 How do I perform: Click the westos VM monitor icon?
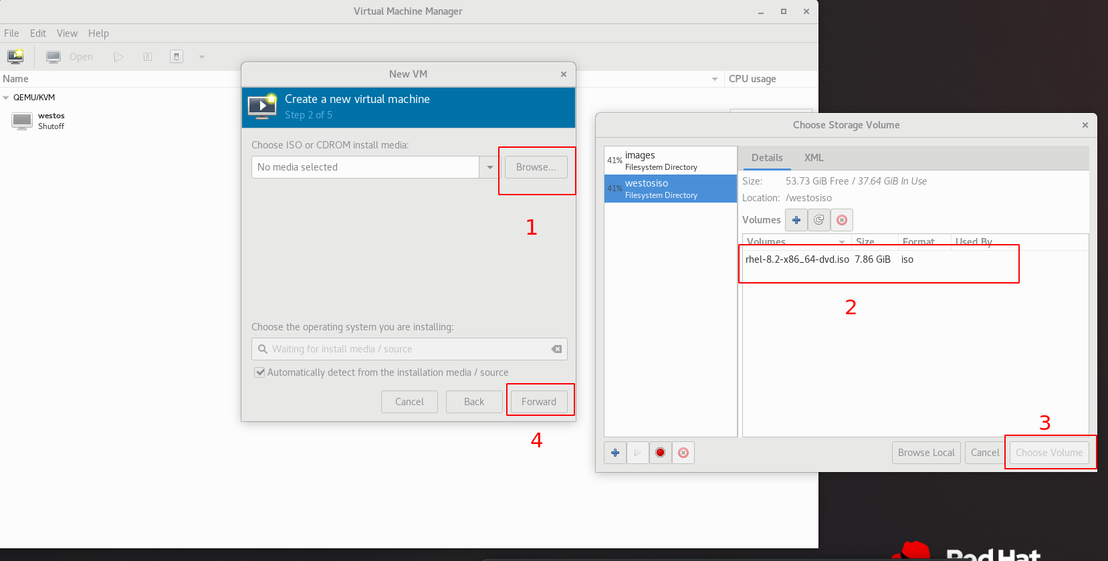(22, 121)
